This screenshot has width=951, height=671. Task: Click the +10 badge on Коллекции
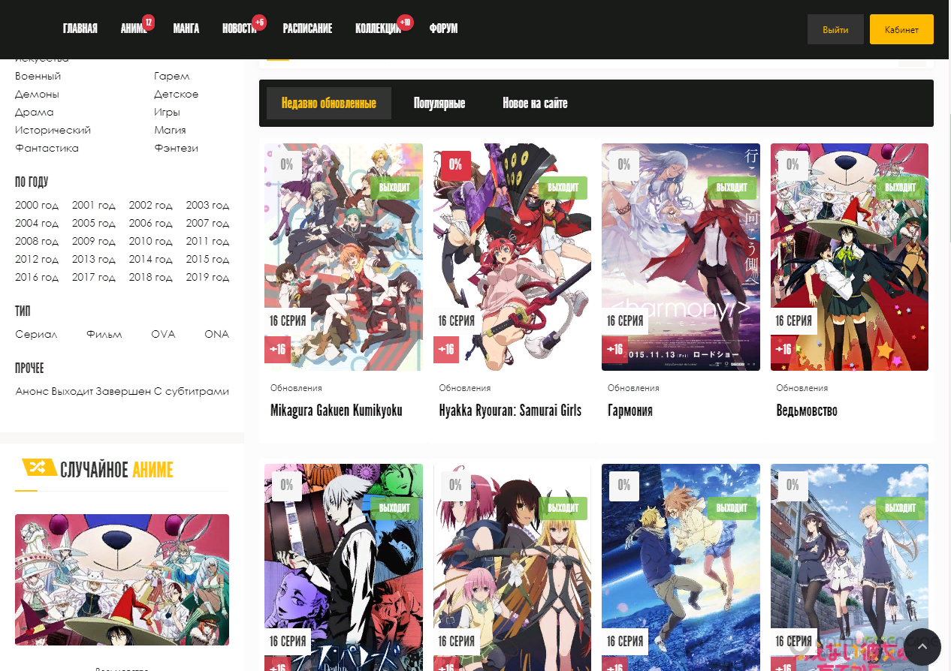[405, 23]
